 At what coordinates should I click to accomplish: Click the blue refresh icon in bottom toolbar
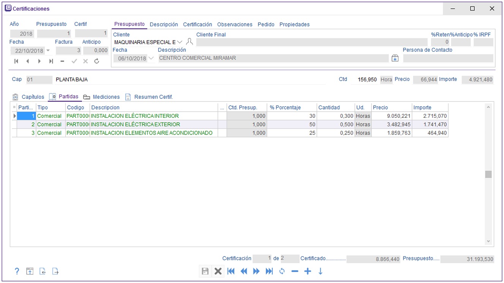(282, 271)
